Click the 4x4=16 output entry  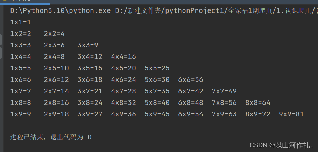point(123,57)
